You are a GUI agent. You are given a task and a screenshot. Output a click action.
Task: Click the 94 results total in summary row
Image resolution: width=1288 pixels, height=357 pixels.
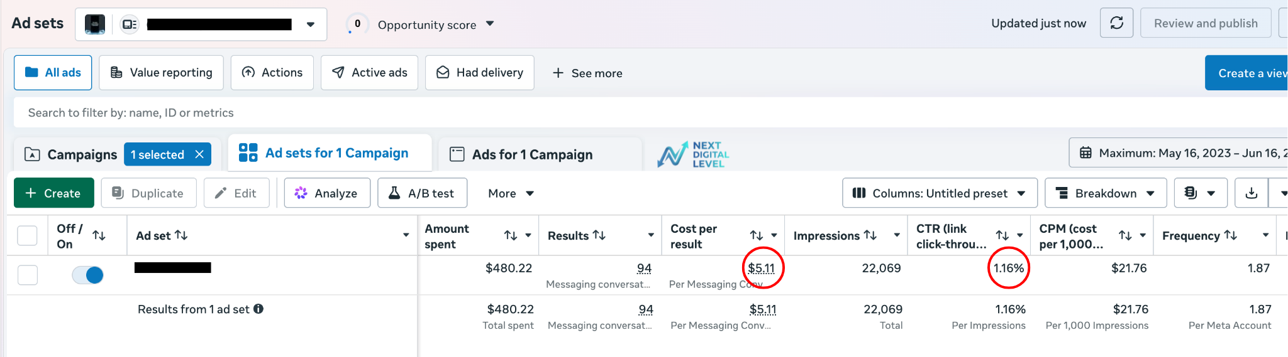click(x=646, y=309)
